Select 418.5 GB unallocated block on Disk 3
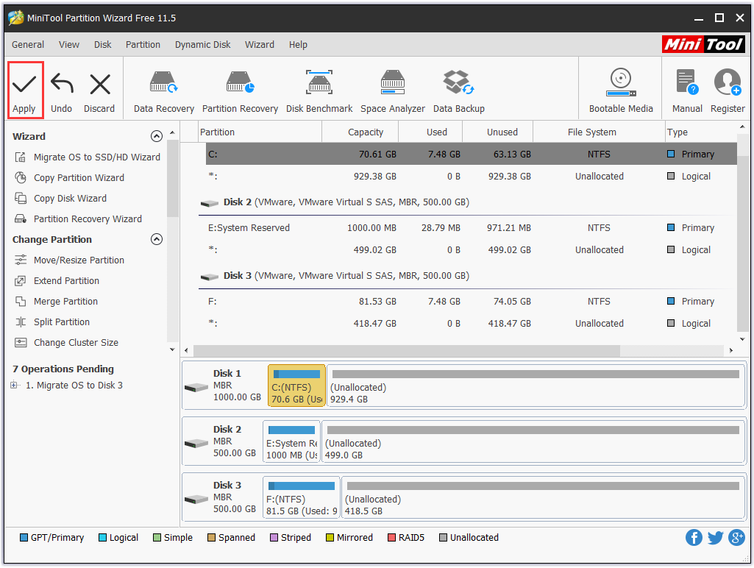 click(543, 498)
